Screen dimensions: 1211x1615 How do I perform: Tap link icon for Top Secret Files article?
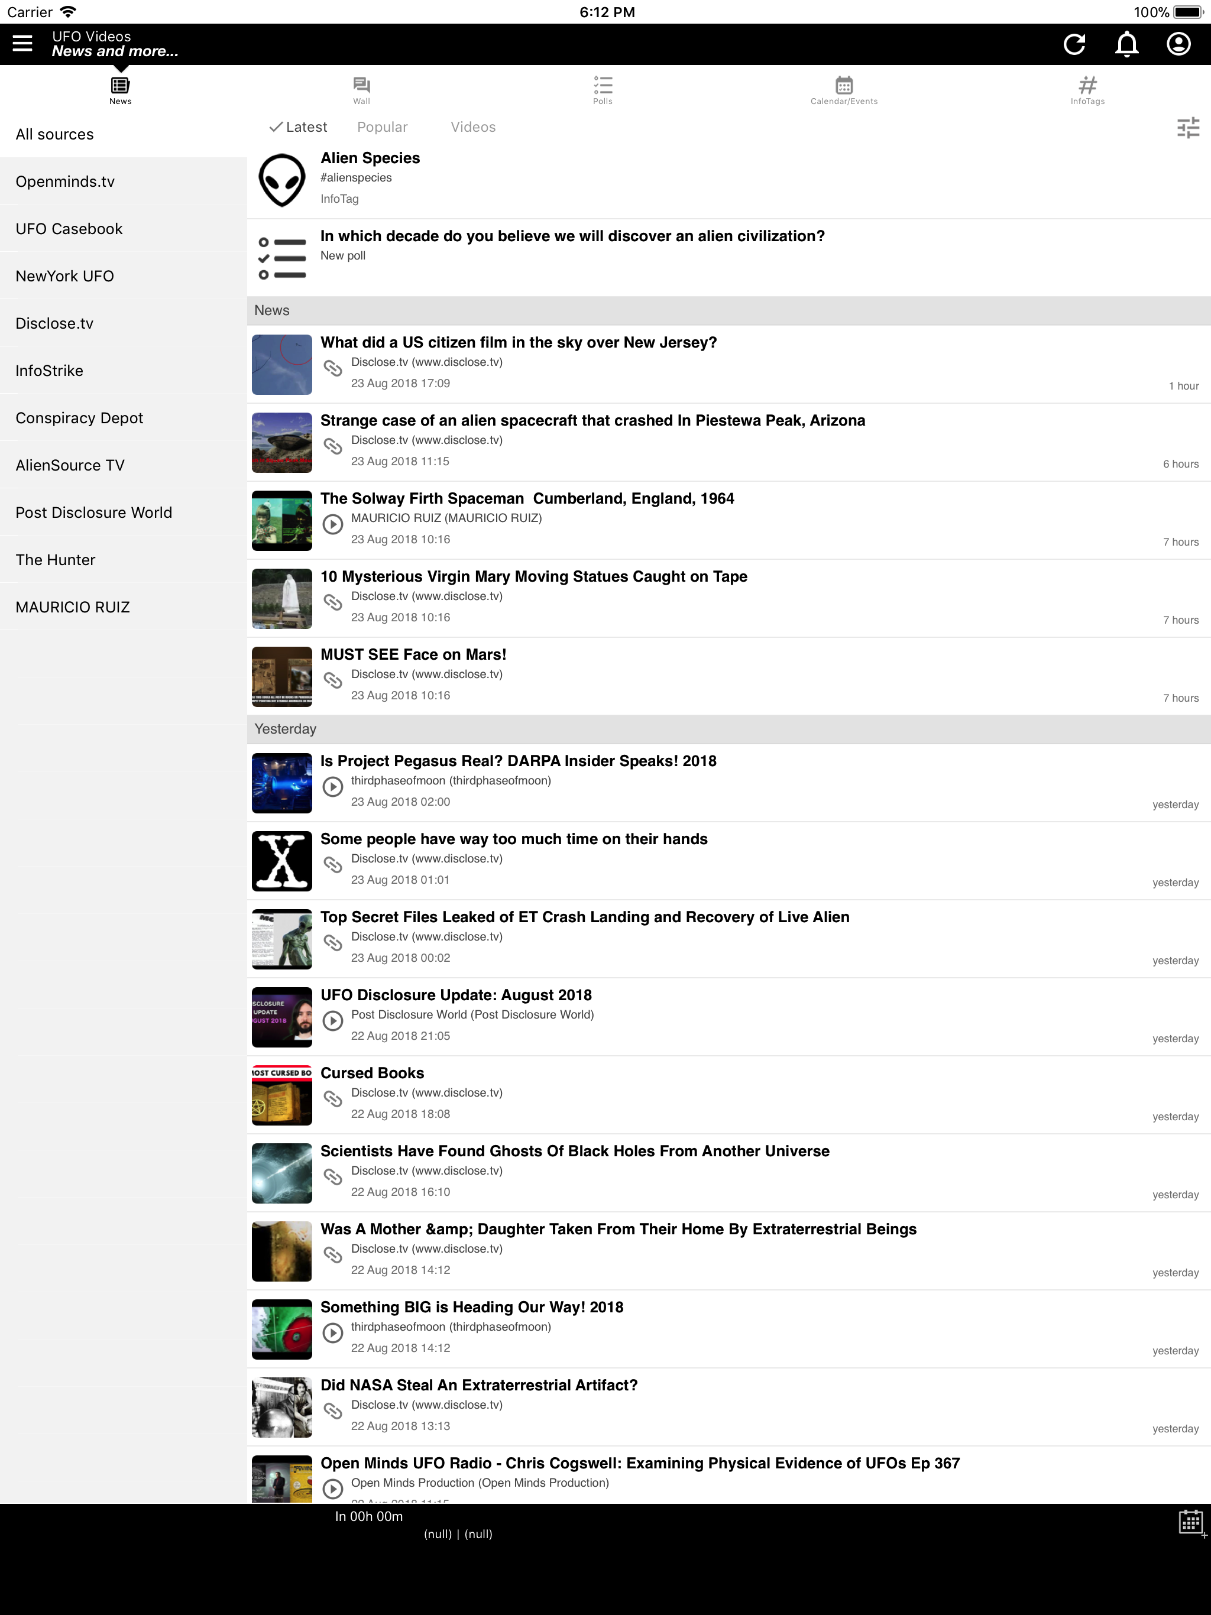coord(333,943)
